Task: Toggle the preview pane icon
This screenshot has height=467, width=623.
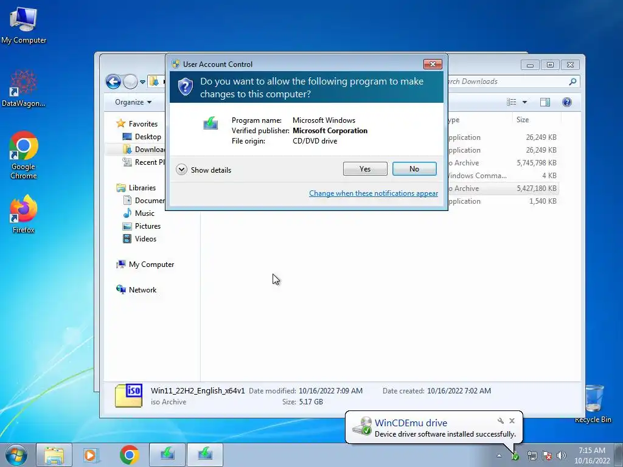Action: click(x=545, y=102)
